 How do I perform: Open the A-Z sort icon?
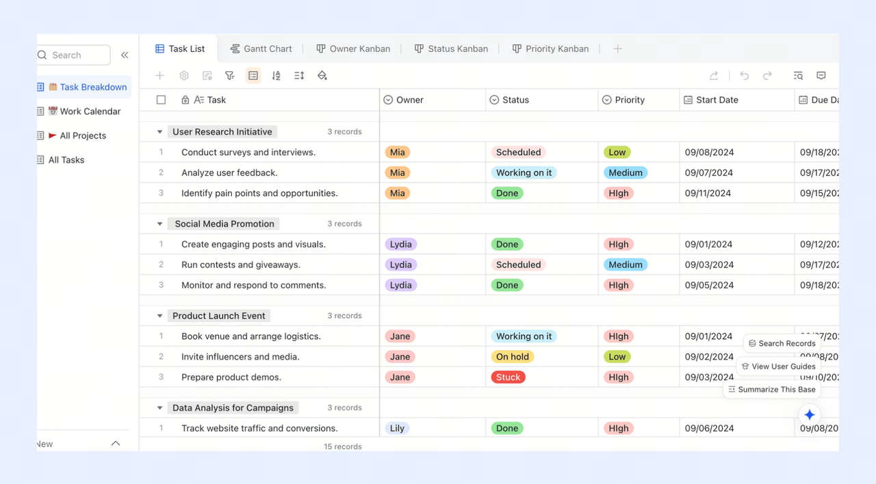coord(276,76)
